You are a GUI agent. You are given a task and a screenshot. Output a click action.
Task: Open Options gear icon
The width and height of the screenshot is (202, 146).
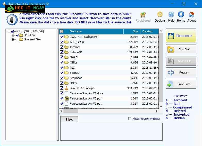tap(160, 14)
